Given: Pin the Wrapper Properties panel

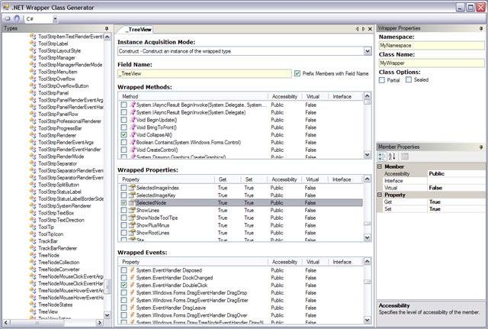Looking at the screenshot, I should point(481,28).
